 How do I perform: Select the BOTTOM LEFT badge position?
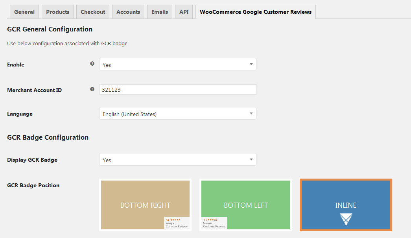click(x=245, y=205)
